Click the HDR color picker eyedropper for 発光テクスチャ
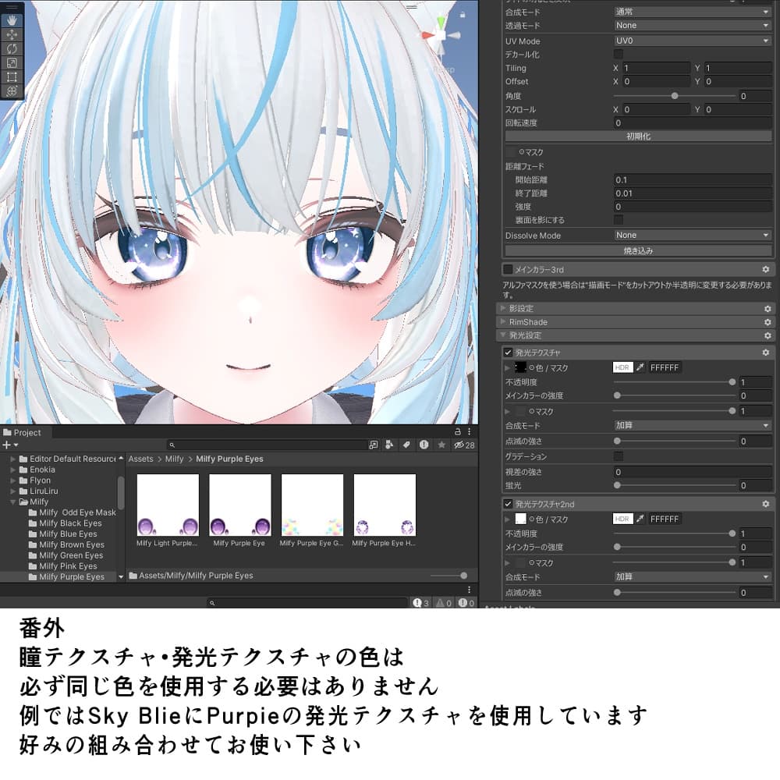Screen dimensions: 780x780 click(640, 368)
